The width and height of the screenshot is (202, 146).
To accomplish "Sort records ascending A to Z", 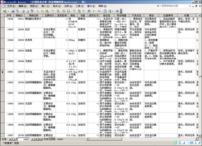I will coord(64,11).
